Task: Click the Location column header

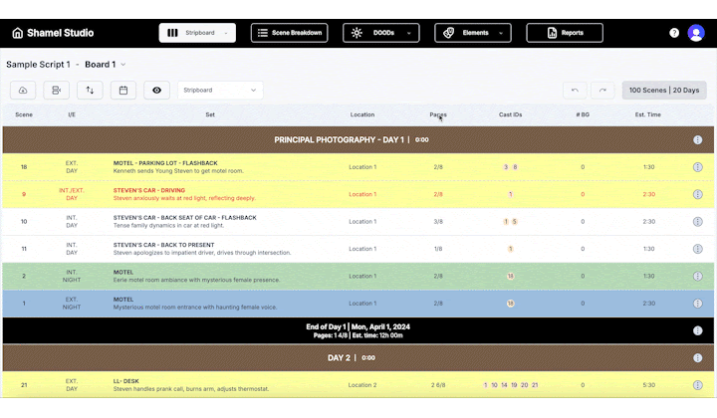Action: 362,114
